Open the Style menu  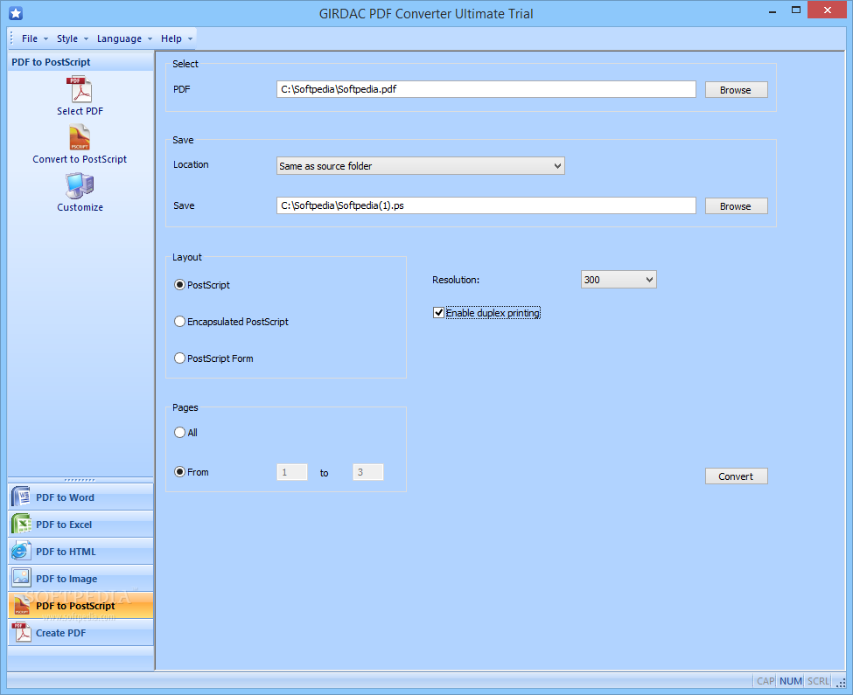click(x=66, y=38)
